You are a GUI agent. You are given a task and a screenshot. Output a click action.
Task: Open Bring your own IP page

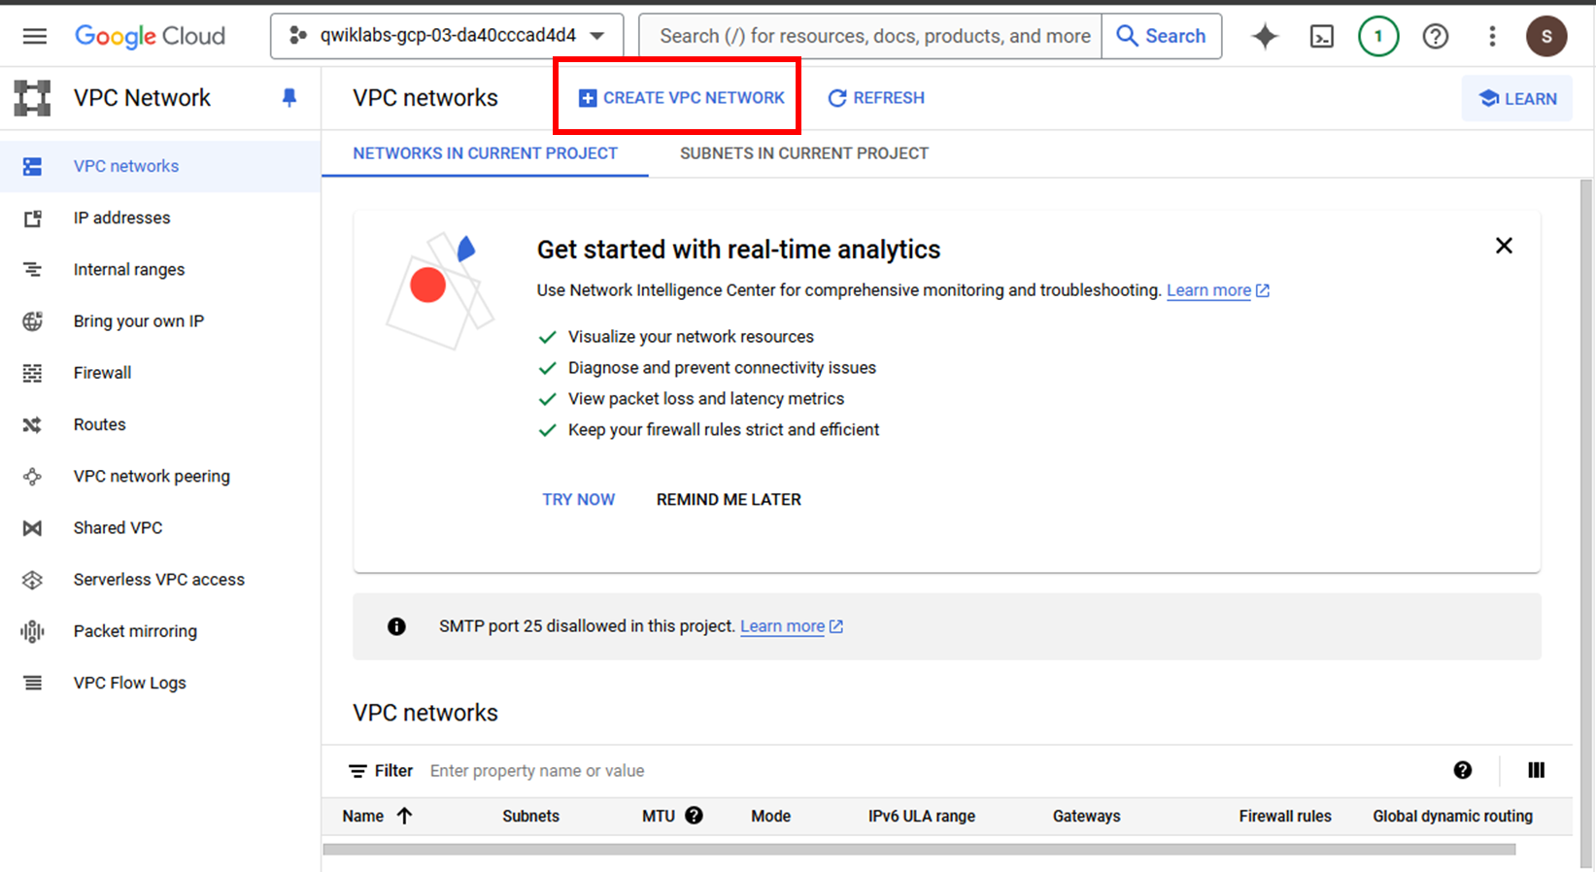pos(160,320)
